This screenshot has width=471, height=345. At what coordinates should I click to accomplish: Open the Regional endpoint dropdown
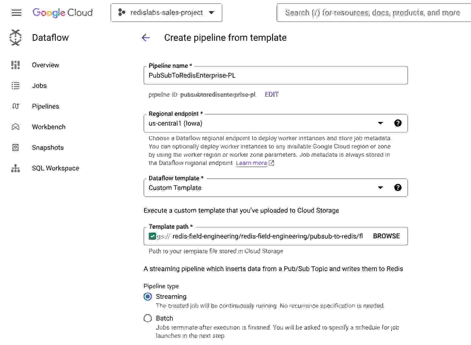click(x=380, y=123)
